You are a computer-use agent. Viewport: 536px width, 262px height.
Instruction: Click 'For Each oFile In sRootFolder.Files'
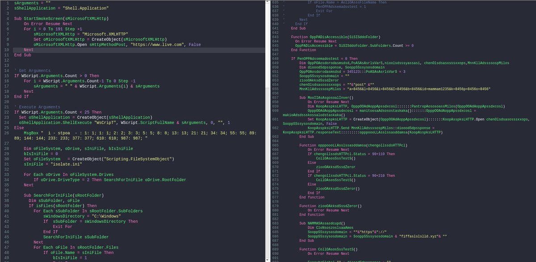click(x=75, y=248)
